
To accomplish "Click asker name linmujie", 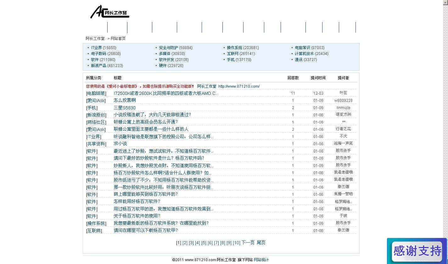I will pyautogui.click(x=343, y=108).
